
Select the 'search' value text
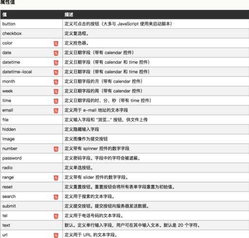[9, 196]
